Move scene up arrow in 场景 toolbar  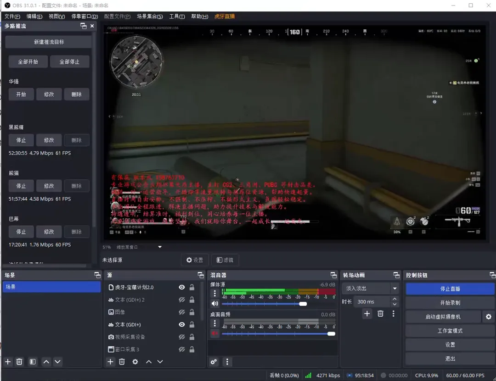(46, 362)
